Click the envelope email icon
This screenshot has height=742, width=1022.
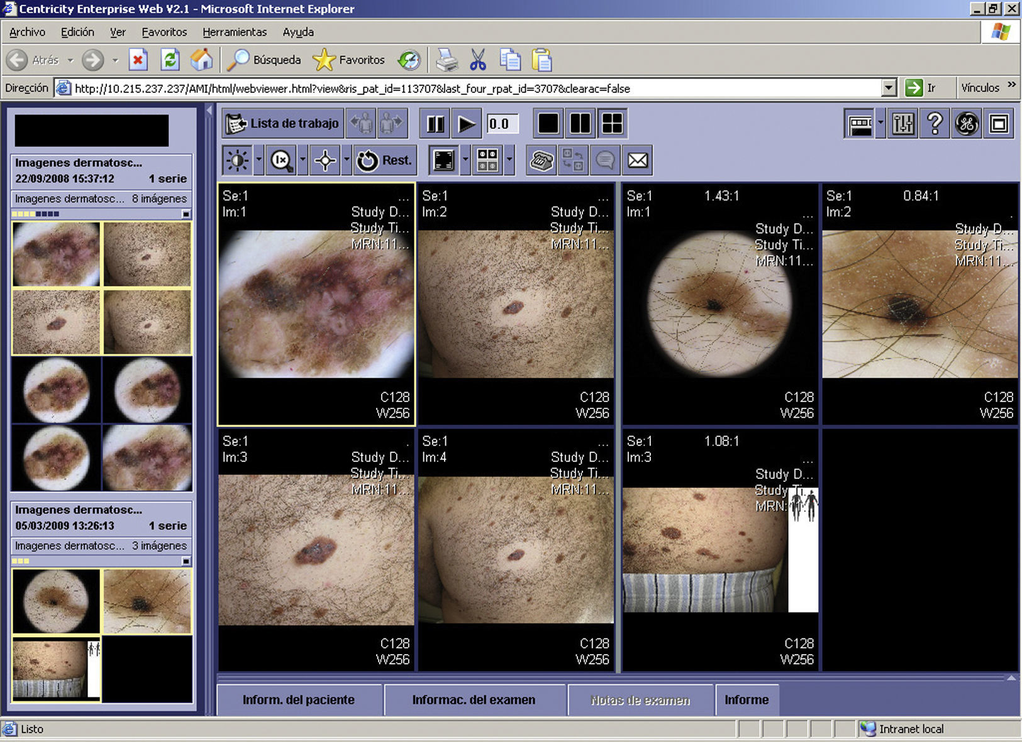(637, 161)
